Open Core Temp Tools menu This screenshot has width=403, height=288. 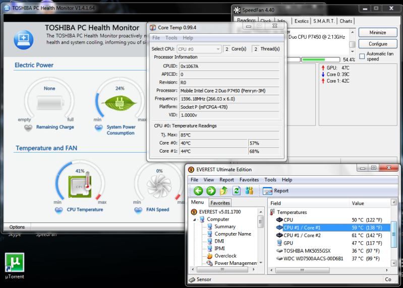(x=171, y=38)
